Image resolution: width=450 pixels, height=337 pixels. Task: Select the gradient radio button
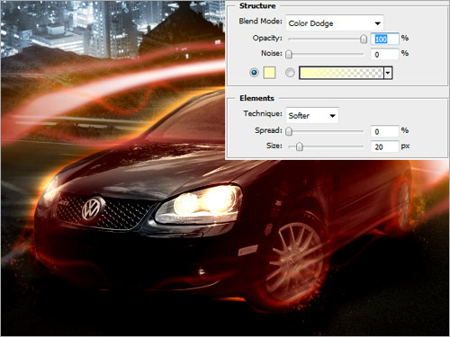click(290, 73)
